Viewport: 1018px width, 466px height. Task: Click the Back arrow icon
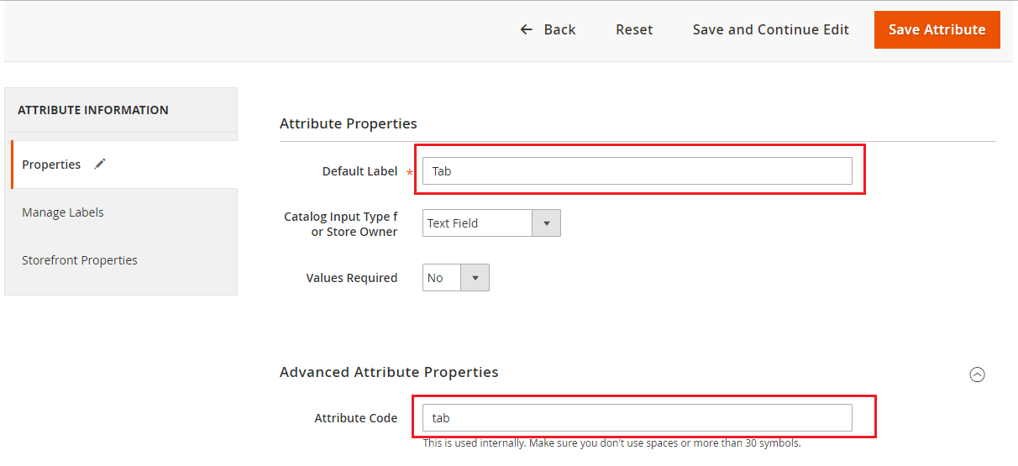(x=527, y=29)
